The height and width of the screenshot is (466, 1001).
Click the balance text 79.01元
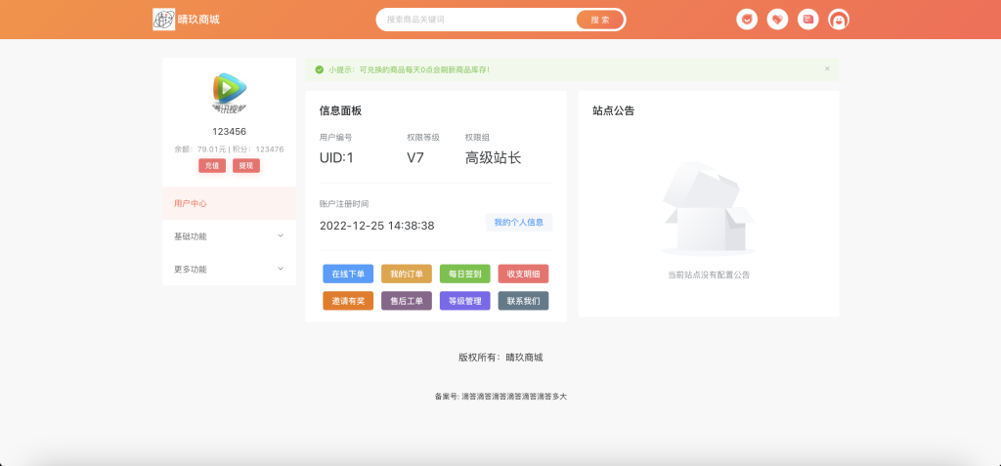(211, 149)
